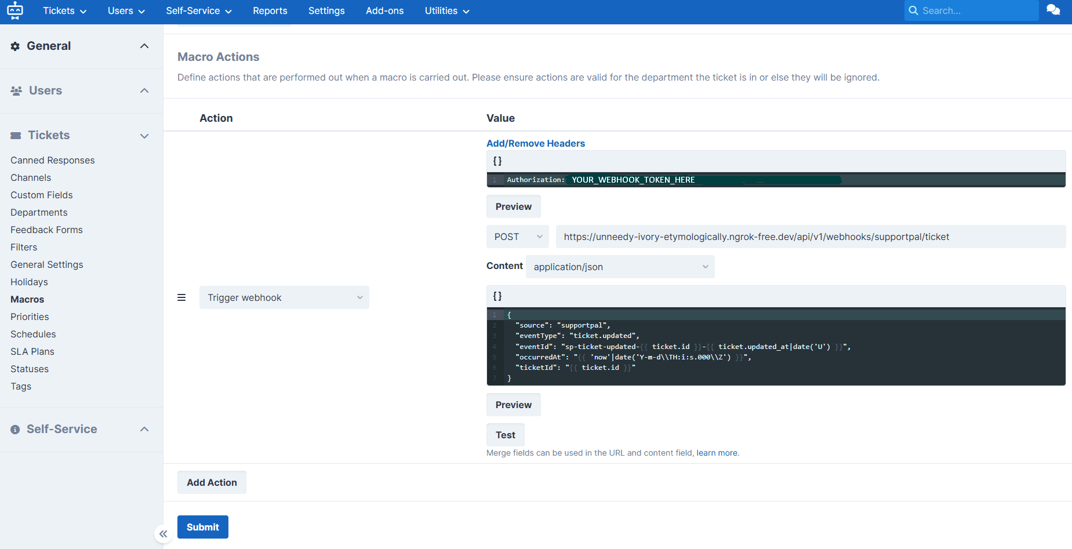The width and height of the screenshot is (1072, 549).
Task: Open Channels in sidebar
Action: [31, 177]
